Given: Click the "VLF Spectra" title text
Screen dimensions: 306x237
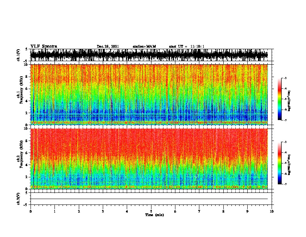Looking at the screenshot, I should coord(44,46).
